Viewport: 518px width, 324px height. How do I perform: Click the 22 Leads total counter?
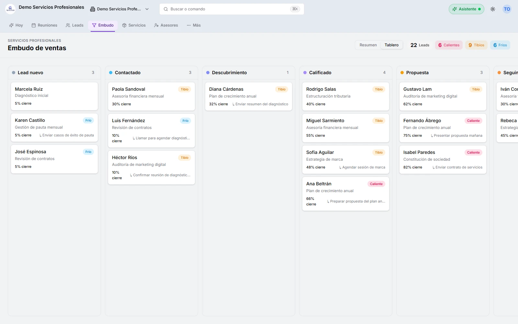coord(420,45)
